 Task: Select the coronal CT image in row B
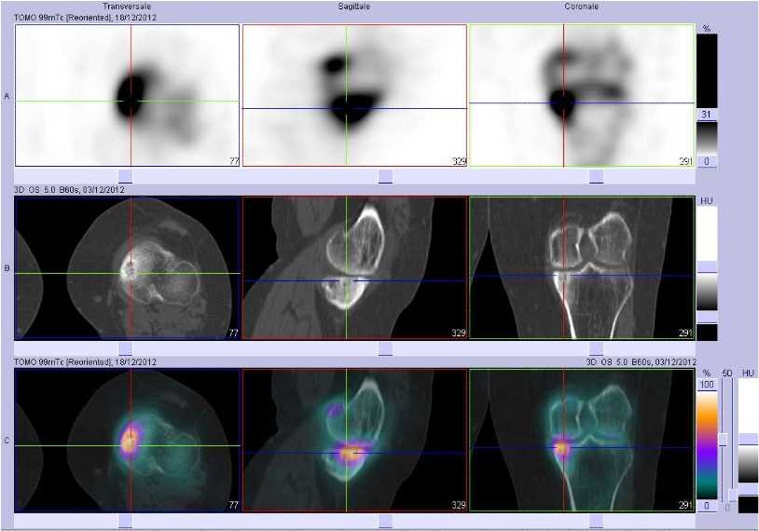pyautogui.click(x=582, y=267)
